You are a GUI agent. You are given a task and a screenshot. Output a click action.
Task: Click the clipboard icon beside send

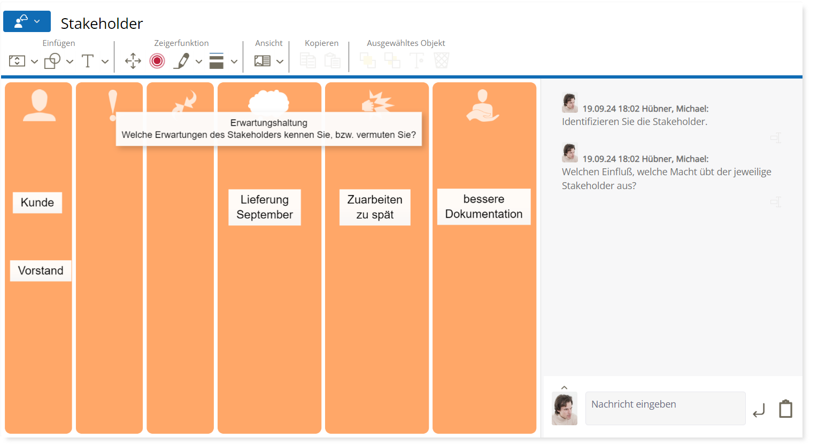click(x=785, y=409)
